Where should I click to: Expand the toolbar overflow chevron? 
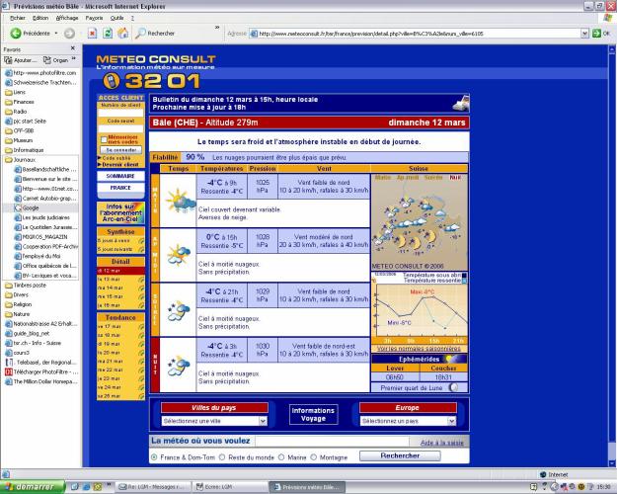point(217,28)
